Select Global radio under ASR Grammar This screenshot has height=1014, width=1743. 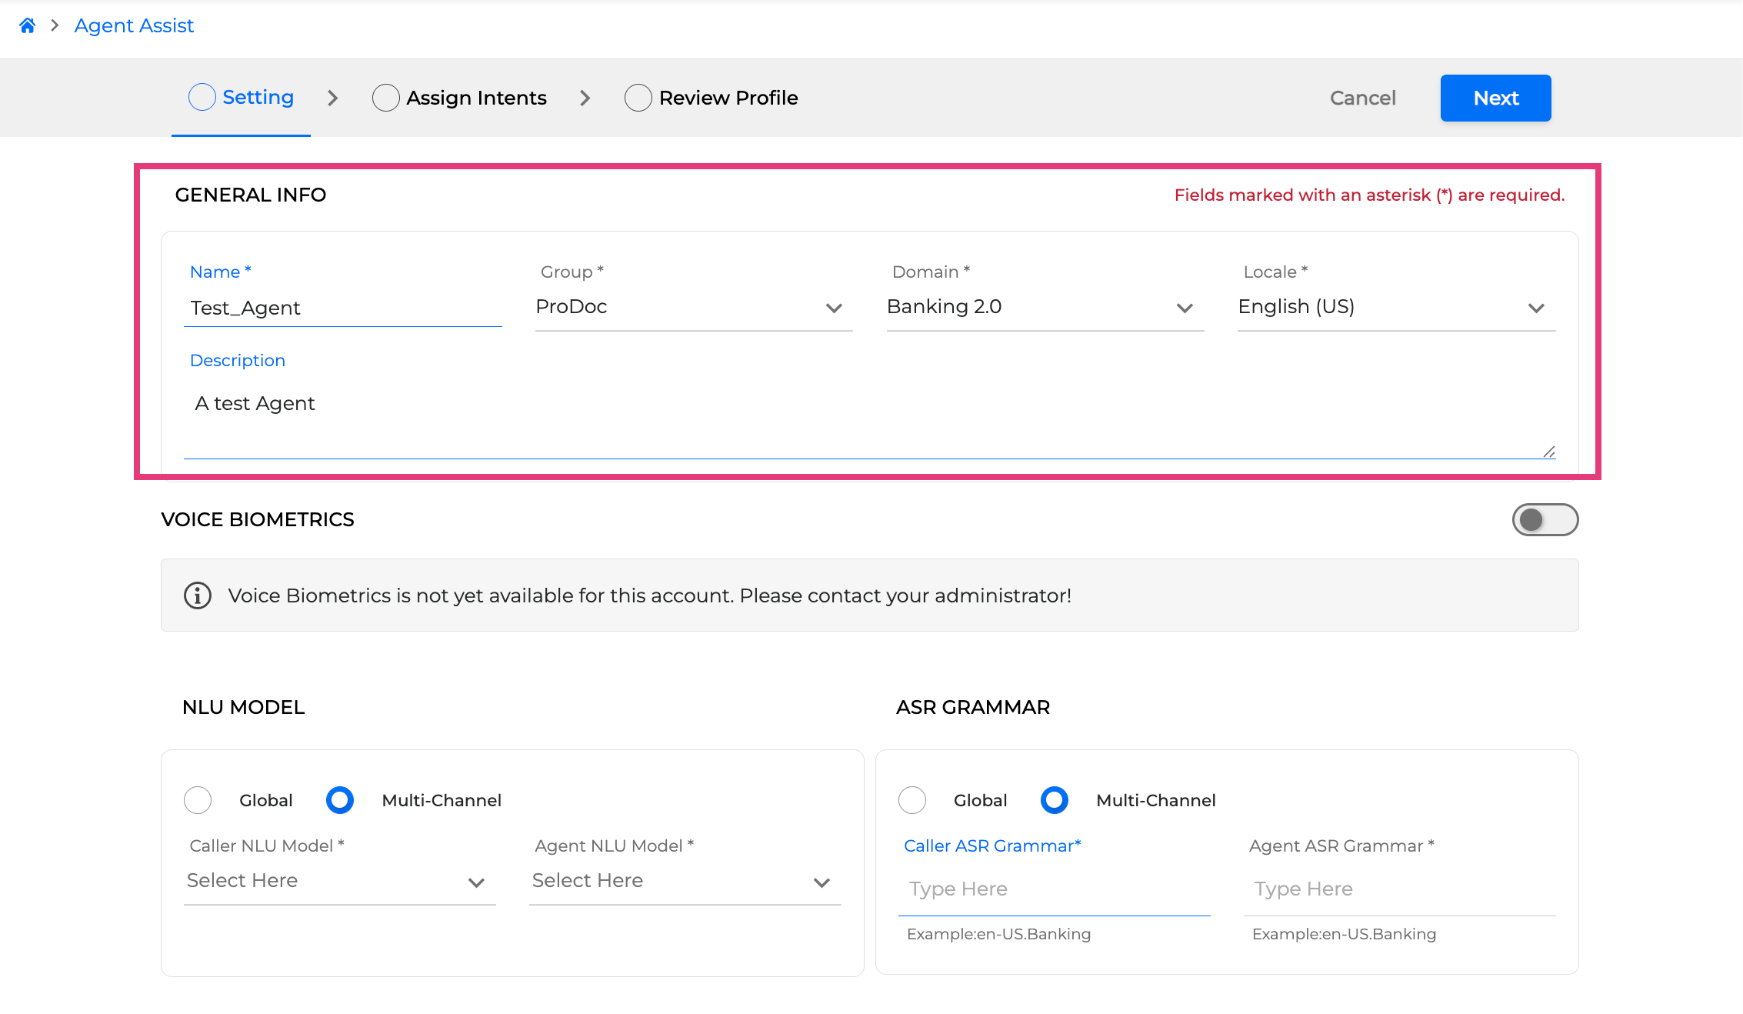pos(912,800)
